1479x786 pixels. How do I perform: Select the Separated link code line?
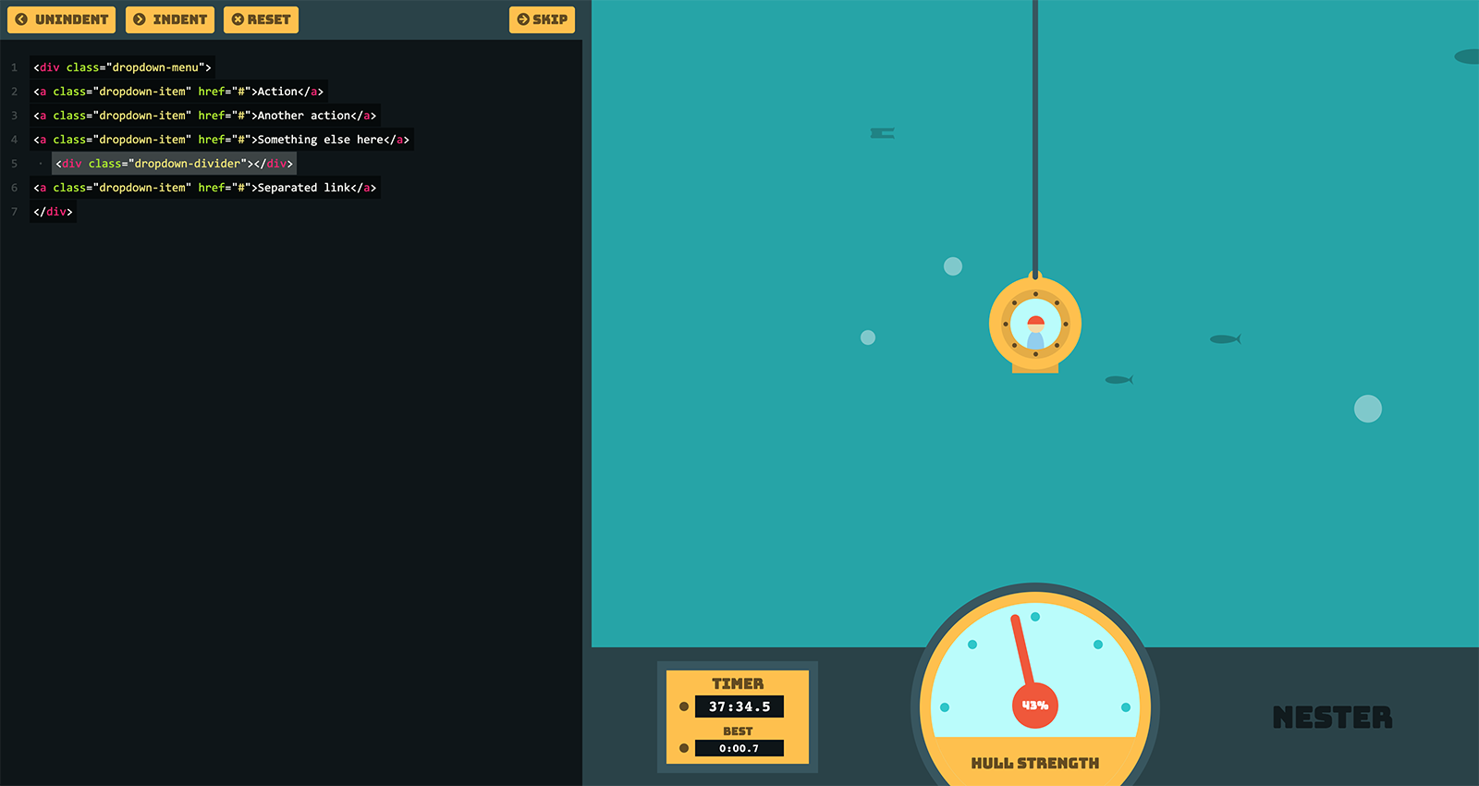tap(205, 188)
